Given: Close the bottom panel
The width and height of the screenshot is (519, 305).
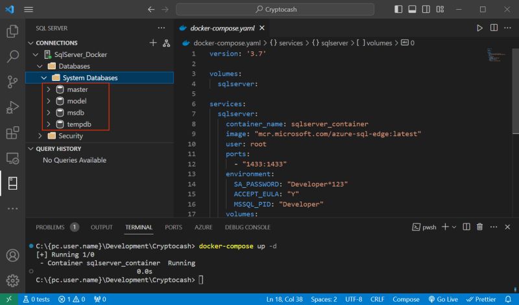Looking at the screenshot, I should point(507,227).
